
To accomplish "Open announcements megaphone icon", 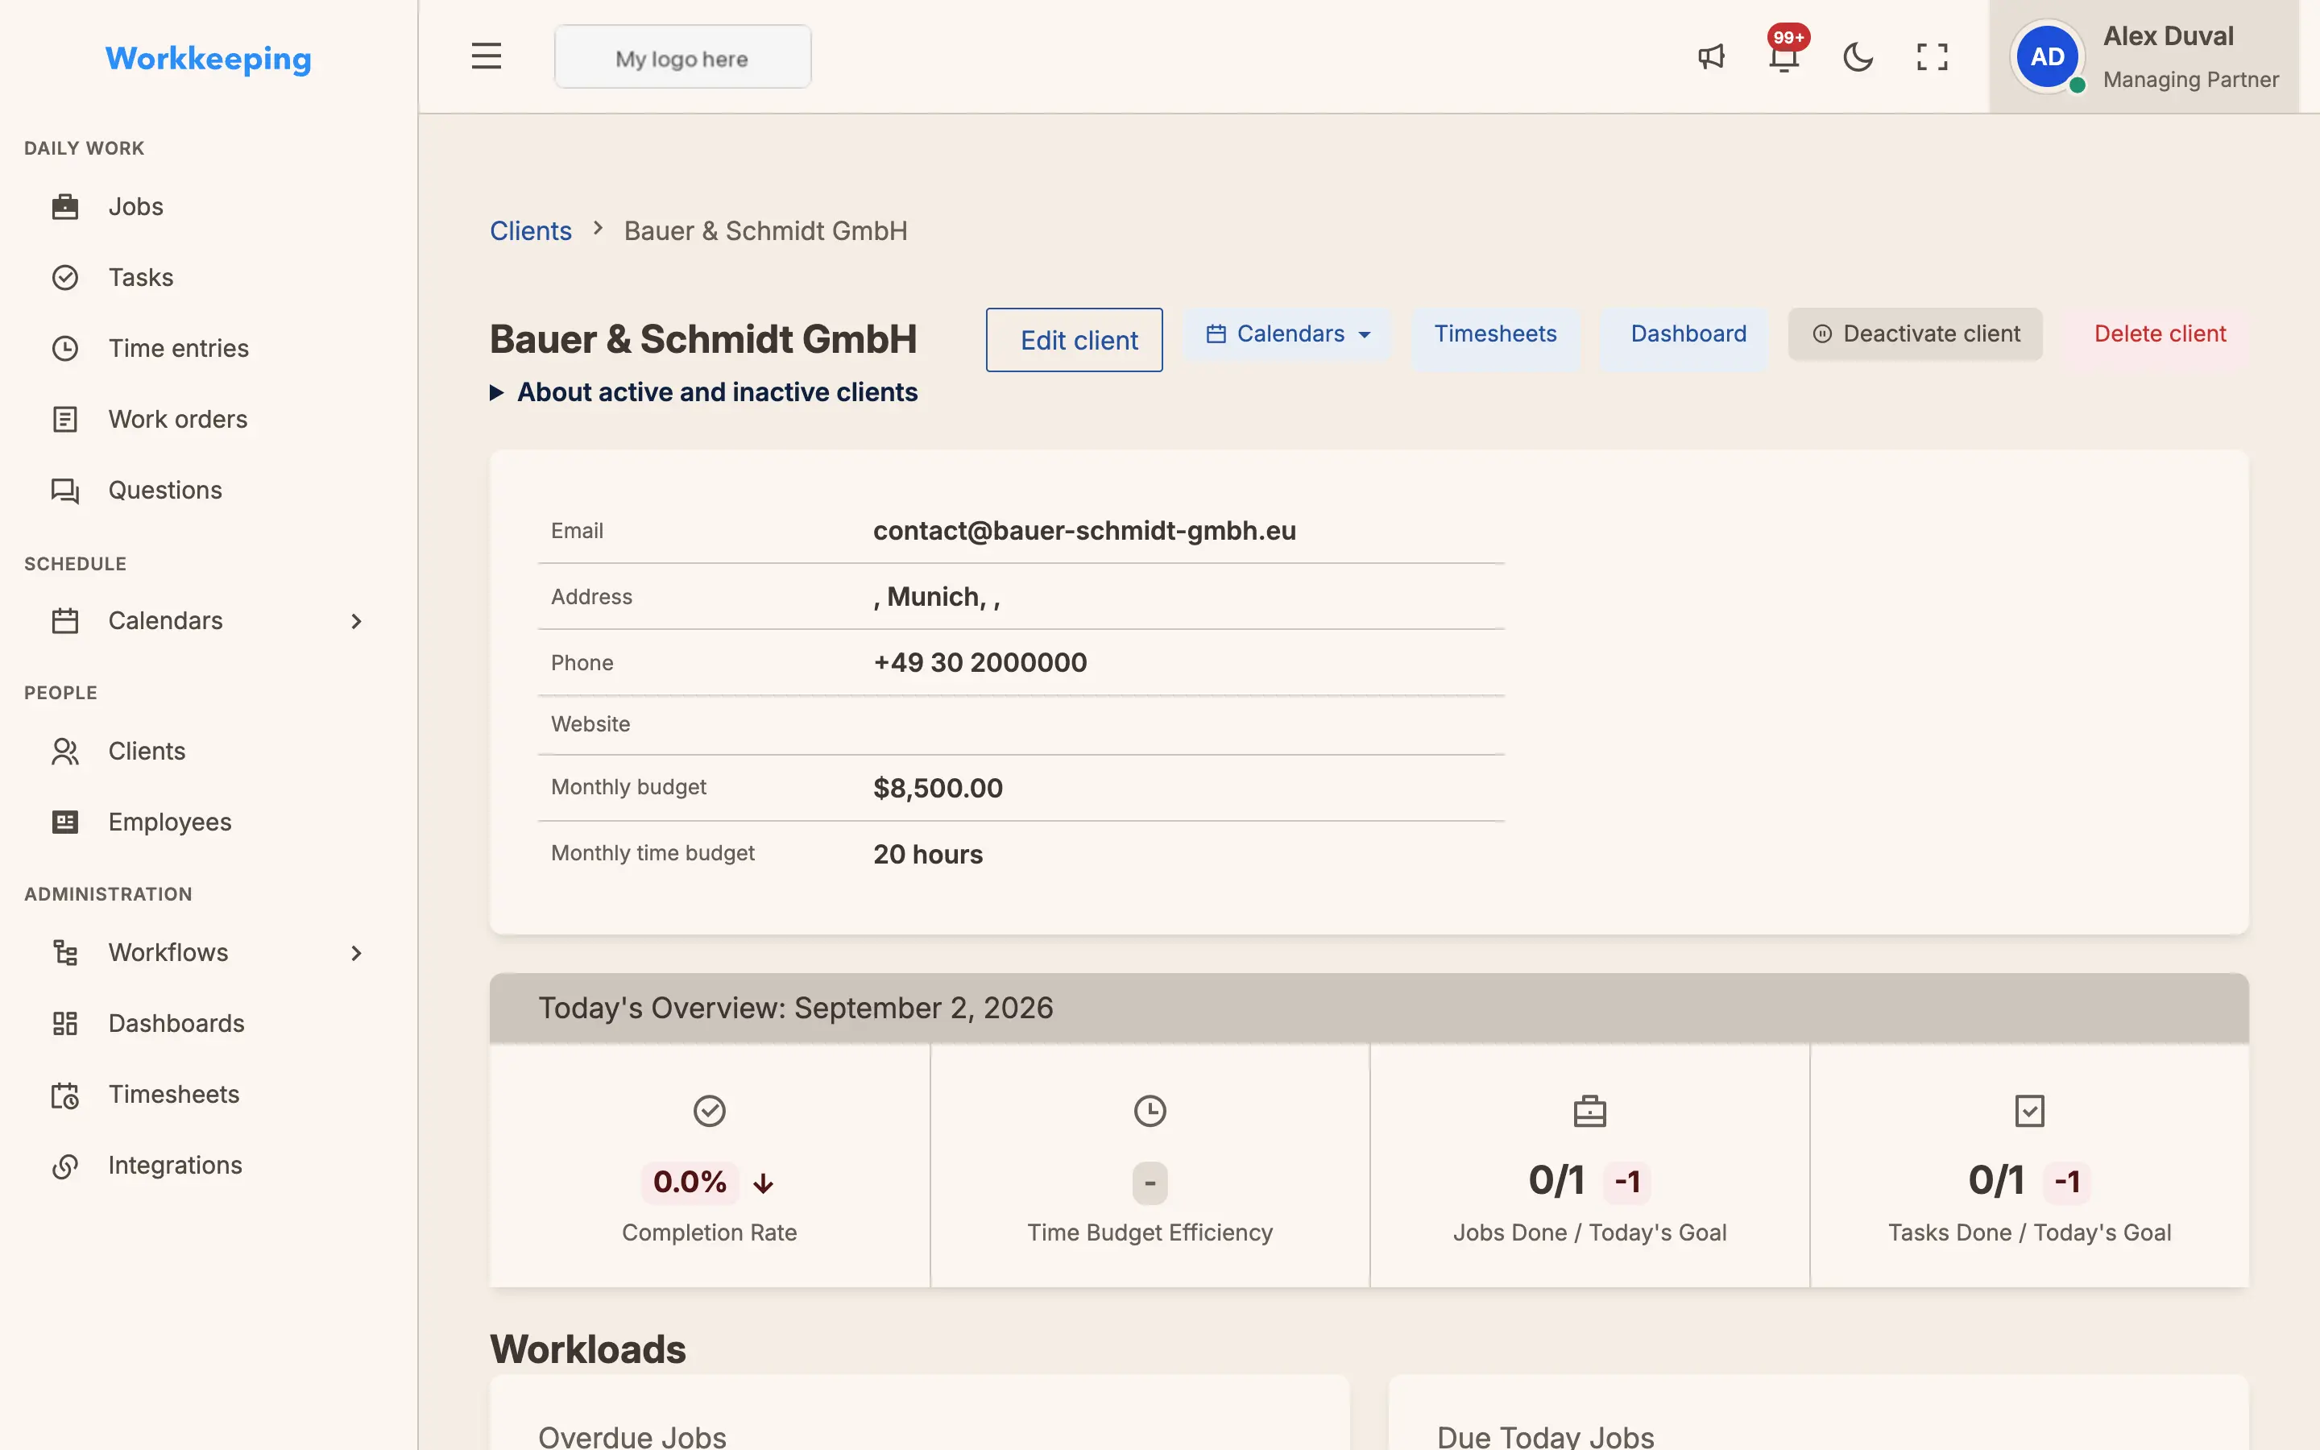I will pos(1711,56).
